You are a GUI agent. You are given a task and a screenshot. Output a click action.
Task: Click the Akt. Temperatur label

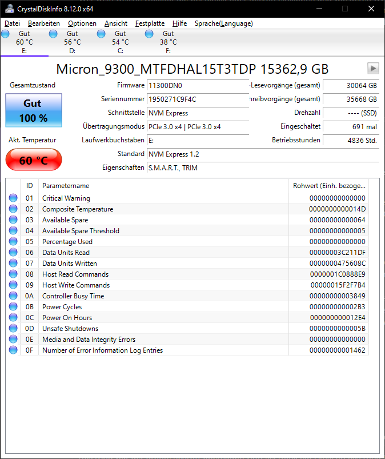32,140
